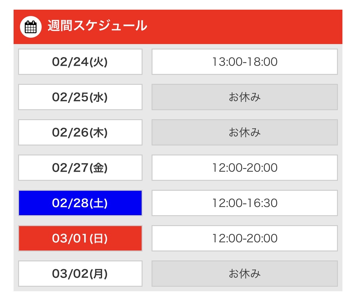Click the 13:00-18:00 time slot

point(244,62)
